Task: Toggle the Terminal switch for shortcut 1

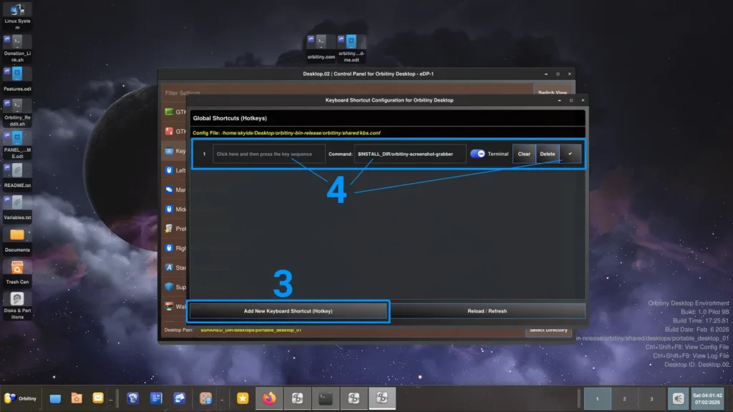Action: pyautogui.click(x=477, y=154)
